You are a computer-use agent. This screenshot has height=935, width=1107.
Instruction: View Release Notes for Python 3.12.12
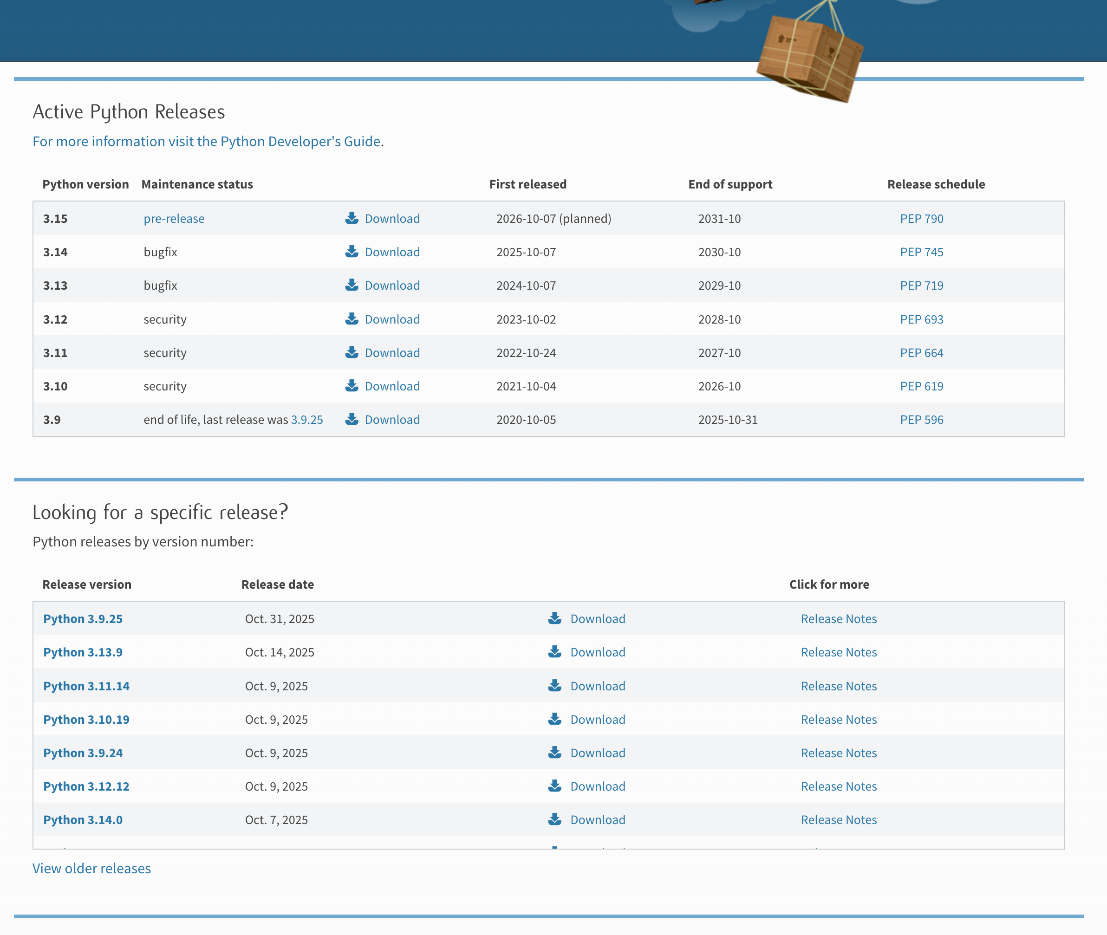pyautogui.click(x=838, y=786)
